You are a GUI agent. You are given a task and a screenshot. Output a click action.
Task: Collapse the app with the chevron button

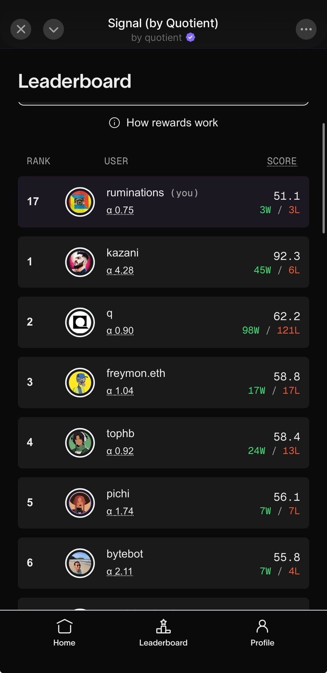pyautogui.click(x=53, y=29)
